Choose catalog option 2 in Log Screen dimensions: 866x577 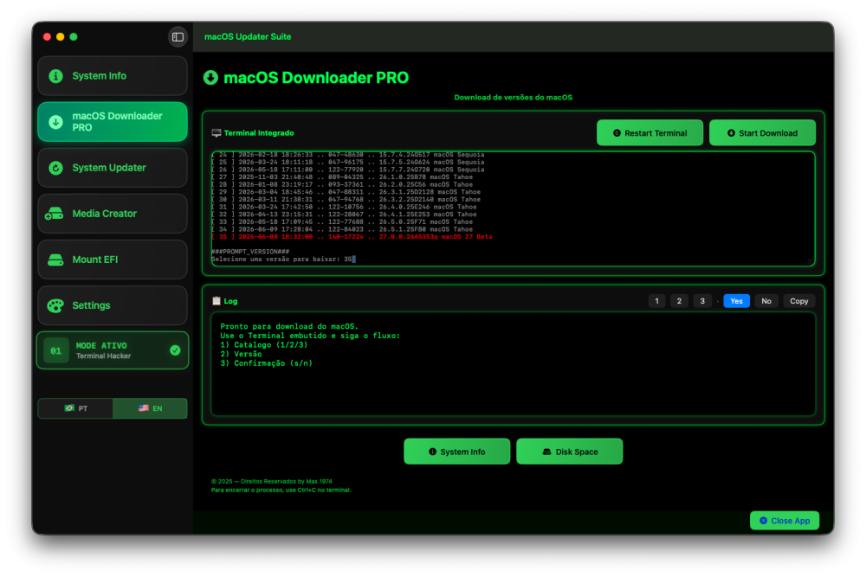[x=679, y=301]
